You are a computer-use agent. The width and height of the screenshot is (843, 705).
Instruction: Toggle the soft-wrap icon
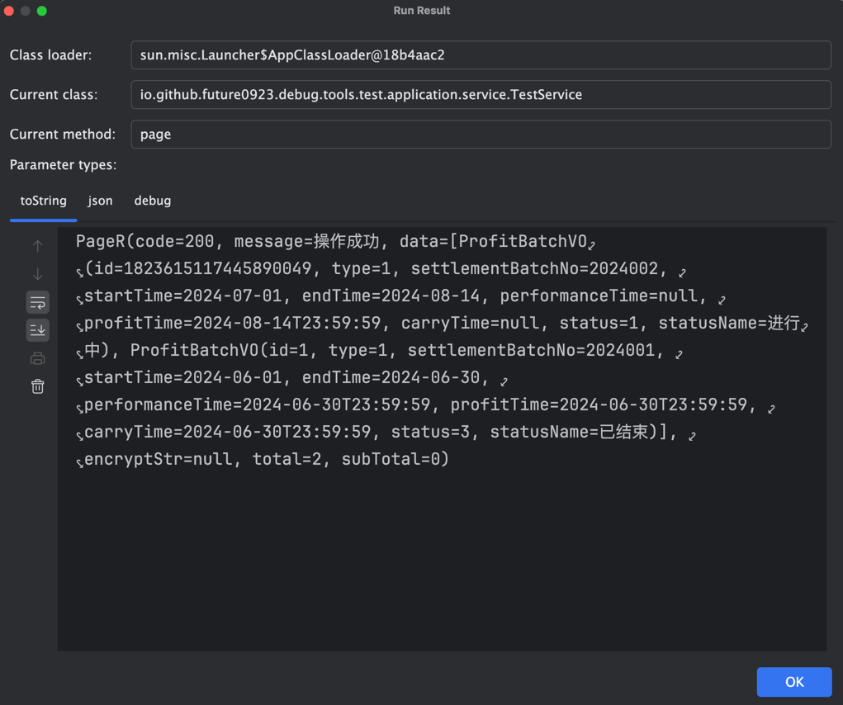(x=38, y=302)
